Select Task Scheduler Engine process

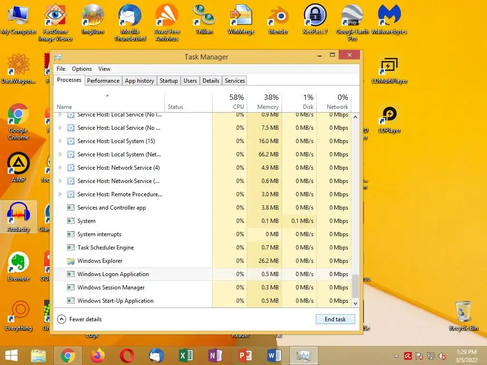click(203, 247)
